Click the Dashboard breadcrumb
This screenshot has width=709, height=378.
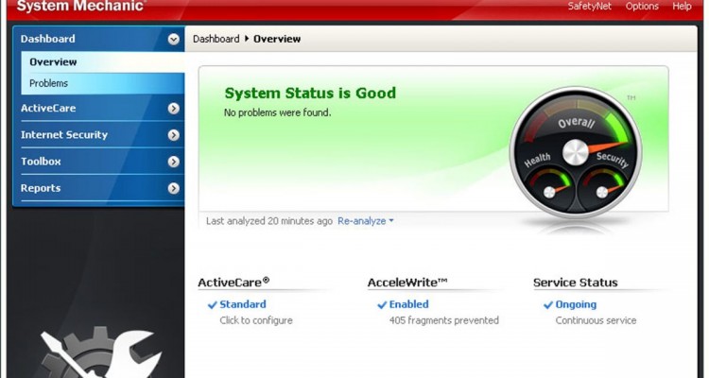tap(216, 39)
